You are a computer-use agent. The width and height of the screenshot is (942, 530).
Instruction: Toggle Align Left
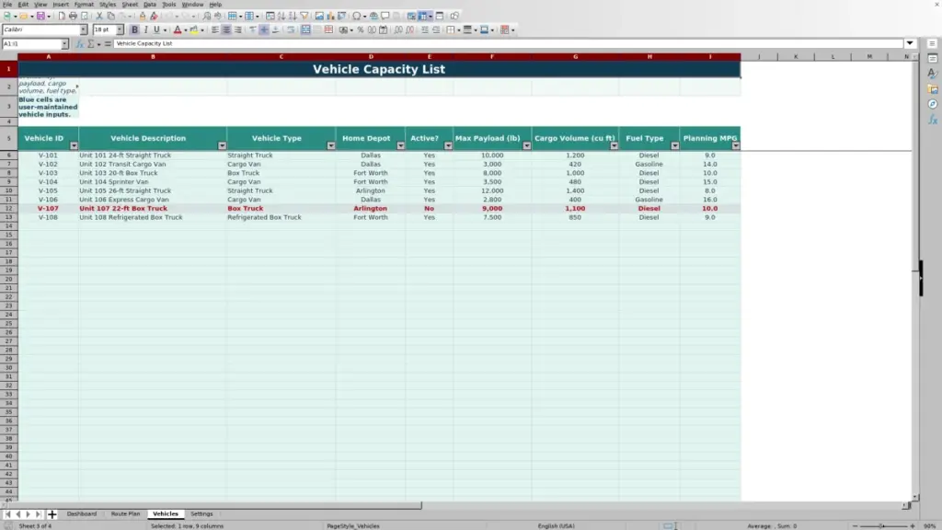coord(215,29)
